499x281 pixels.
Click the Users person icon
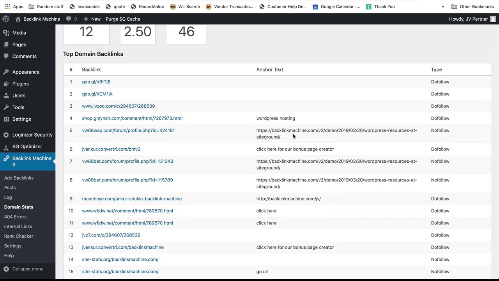click(6, 96)
